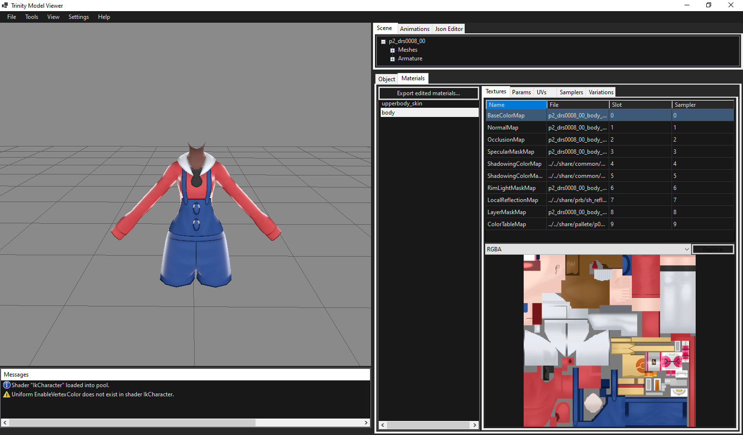Viewport: 743px width, 435px height.
Task: Select the Scene tab
Action: point(385,28)
